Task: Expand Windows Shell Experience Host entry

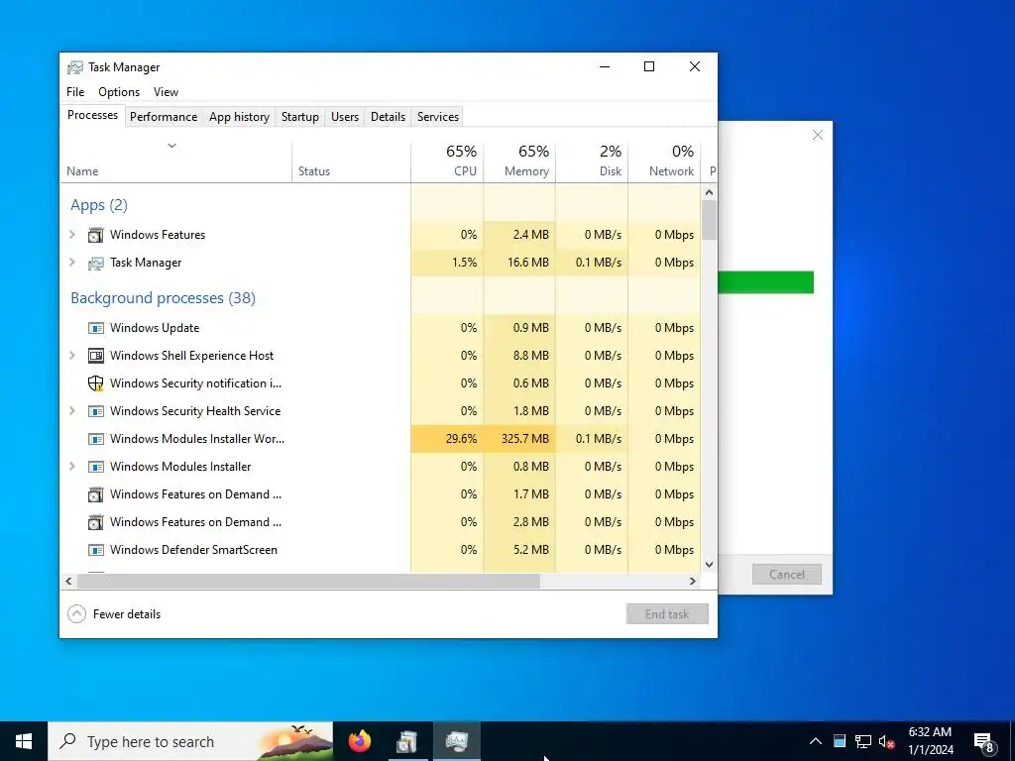Action: click(x=71, y=356)
